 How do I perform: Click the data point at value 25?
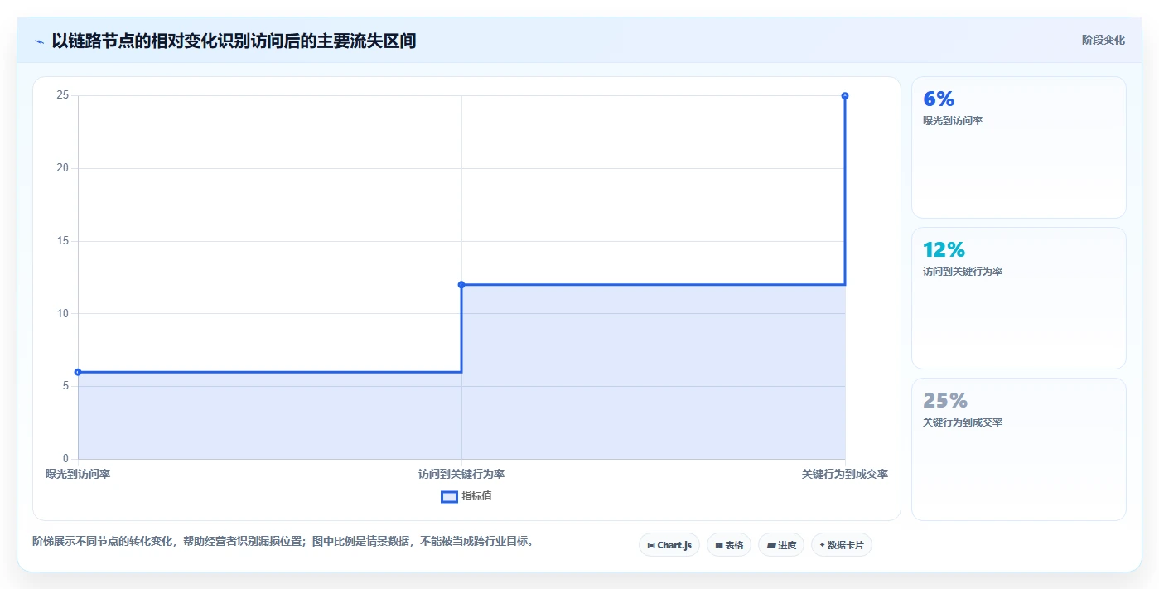(x=845, y=96)
